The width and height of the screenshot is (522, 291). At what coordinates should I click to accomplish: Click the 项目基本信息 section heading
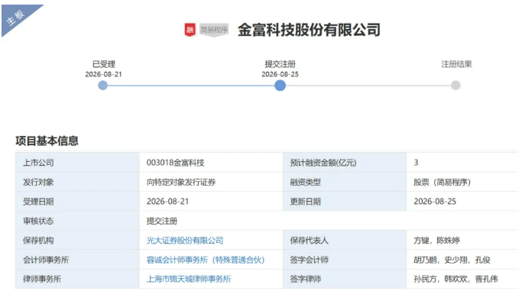(x=47, y=141)
